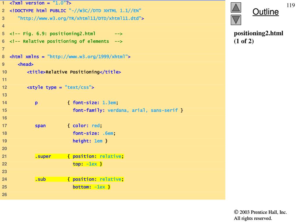Click the bottom: -1ex declaration

(89, 187)
